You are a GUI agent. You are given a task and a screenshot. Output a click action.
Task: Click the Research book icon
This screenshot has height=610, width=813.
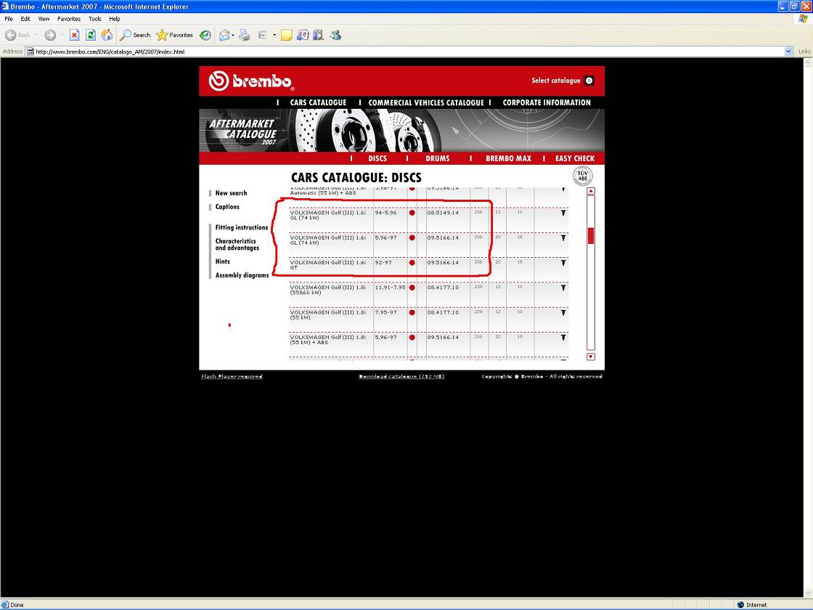point(319,35)
